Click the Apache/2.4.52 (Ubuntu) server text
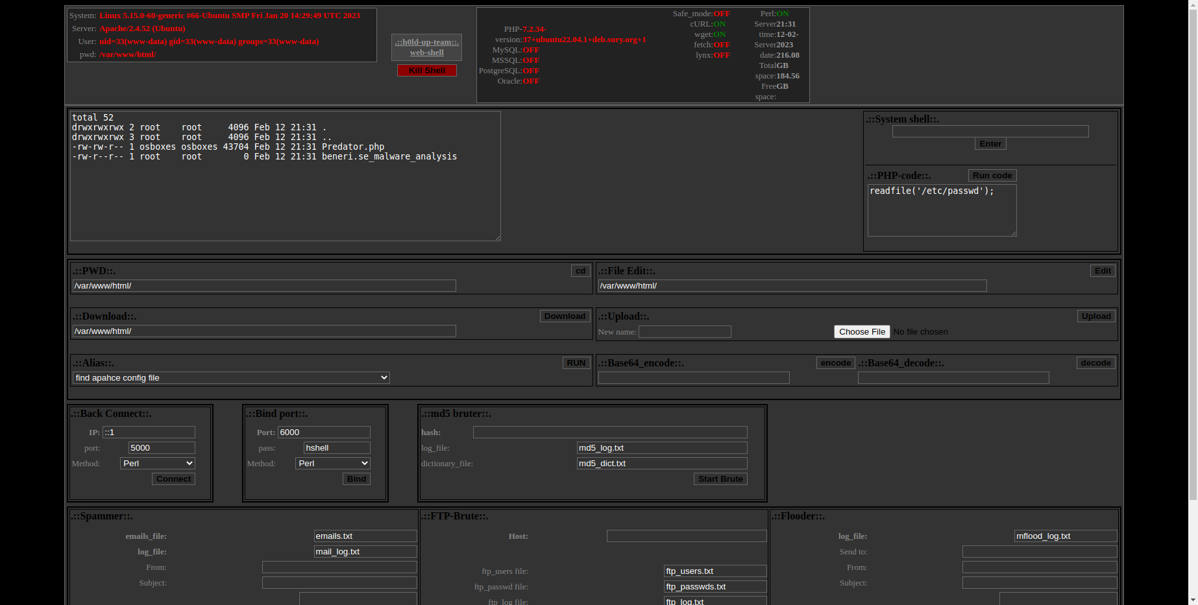The image size is (1198, 605). [142, 29]
